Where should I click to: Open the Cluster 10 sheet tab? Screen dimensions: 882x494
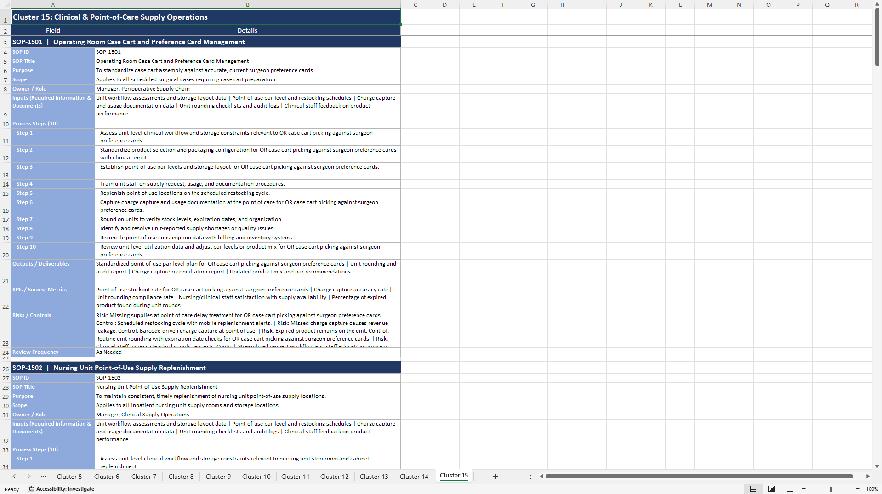(x=256, y=477)
